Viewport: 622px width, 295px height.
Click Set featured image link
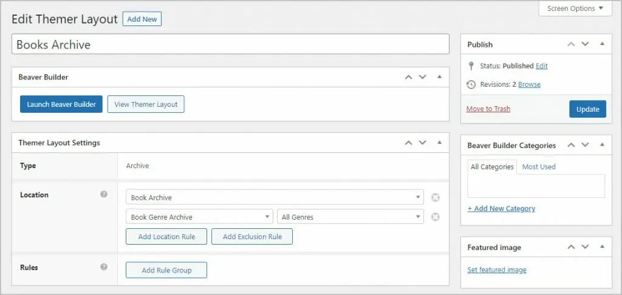pyautogui.click(x=497, y=270)
